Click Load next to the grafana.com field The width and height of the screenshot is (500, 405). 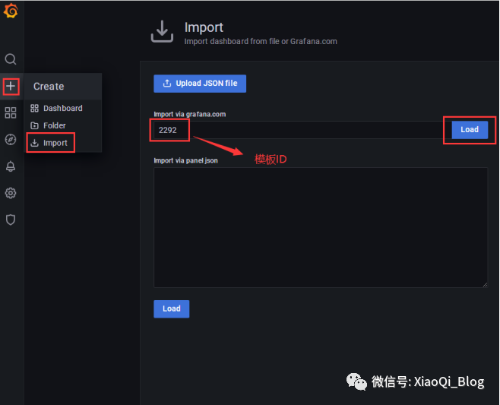coord(470,129)
